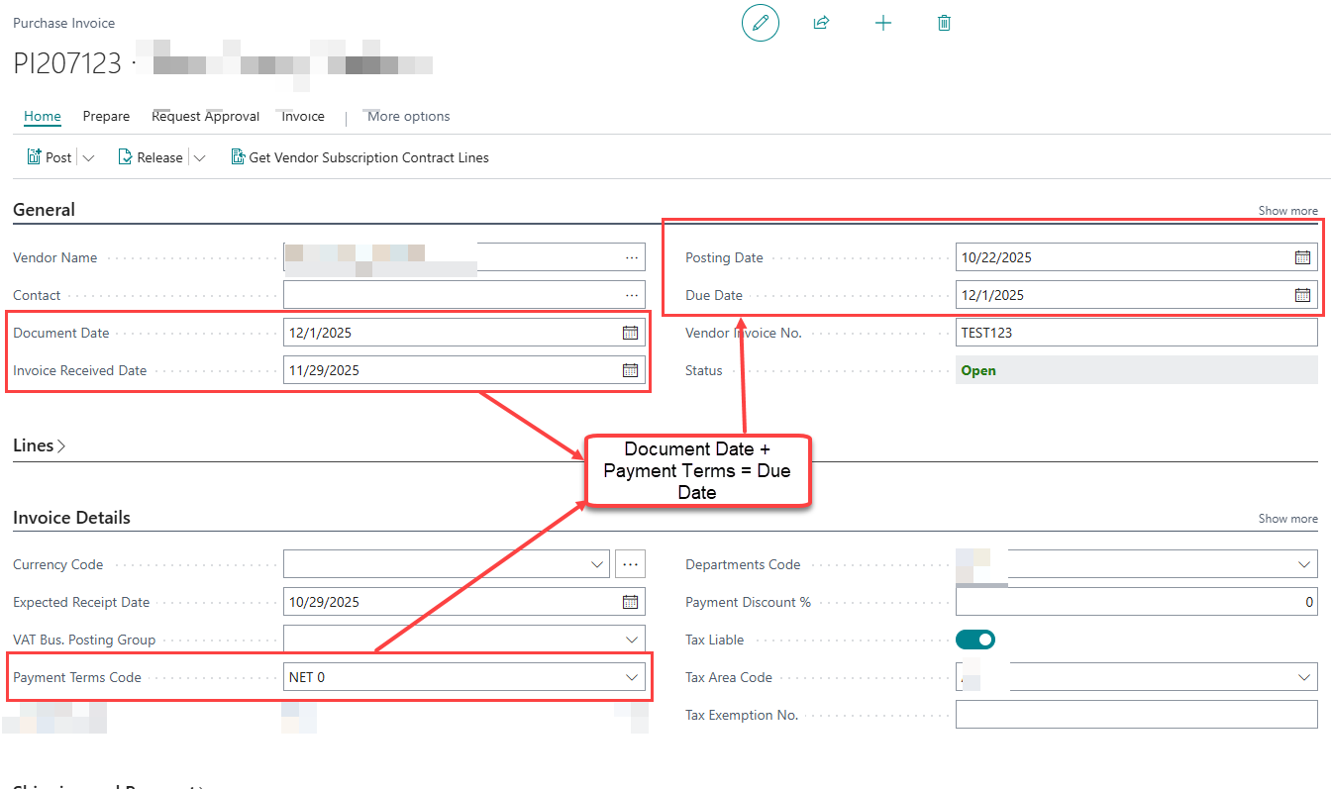Click the pencil edit icon
This screenshot has width=1331, height=789.
tap(760, 23)
